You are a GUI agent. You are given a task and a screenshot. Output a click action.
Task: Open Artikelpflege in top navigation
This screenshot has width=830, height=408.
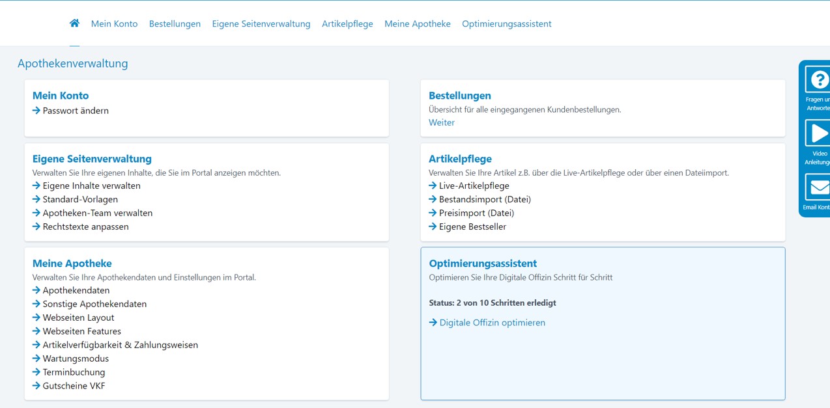click(x=347, y=23)
